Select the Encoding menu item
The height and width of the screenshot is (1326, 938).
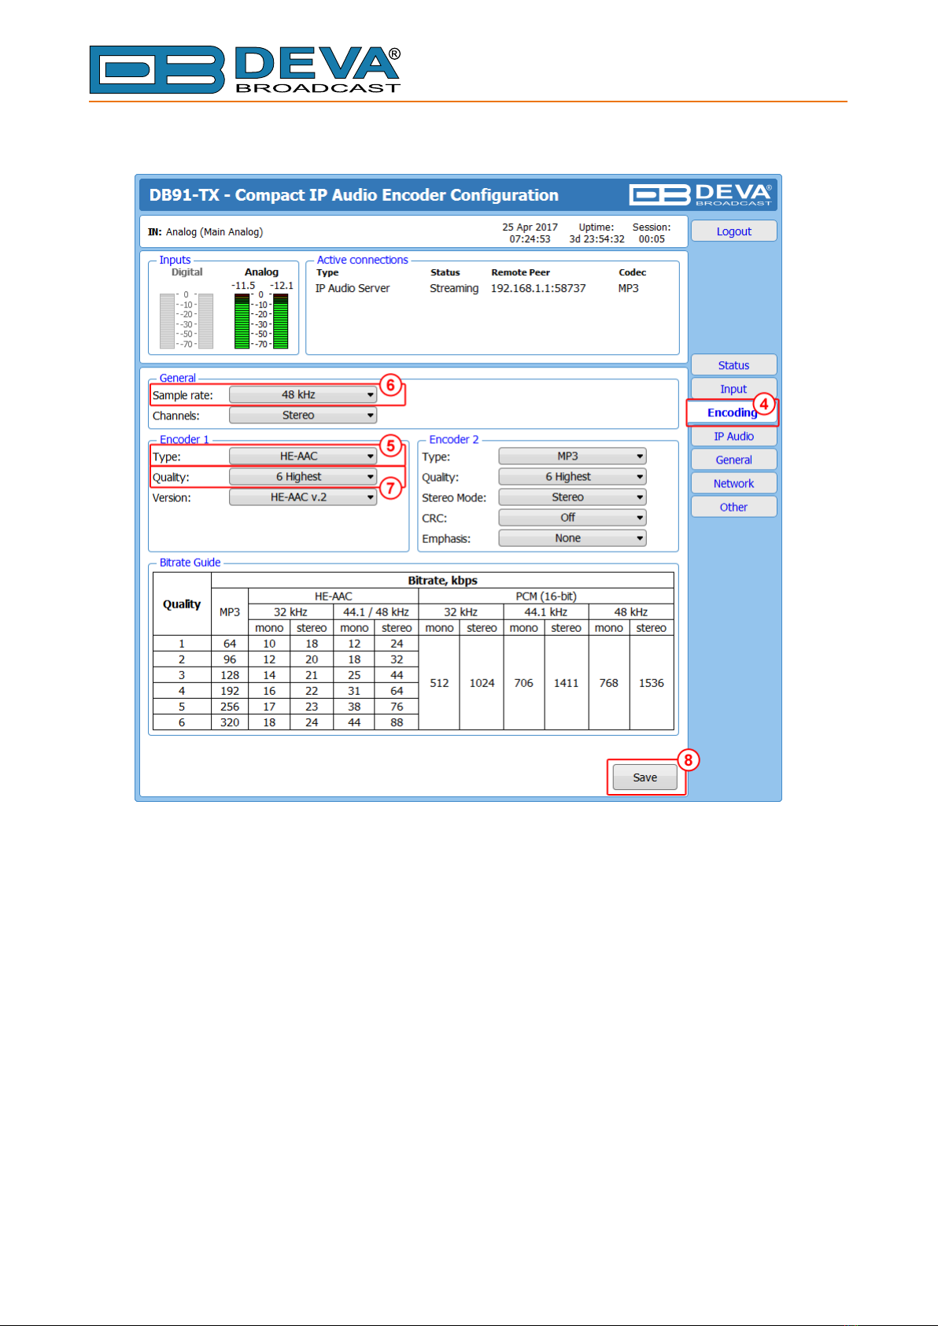[732, 412]
